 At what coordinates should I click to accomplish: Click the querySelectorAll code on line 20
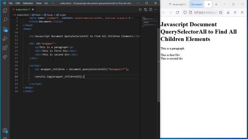pyautogui.click(x=82, y=69)
